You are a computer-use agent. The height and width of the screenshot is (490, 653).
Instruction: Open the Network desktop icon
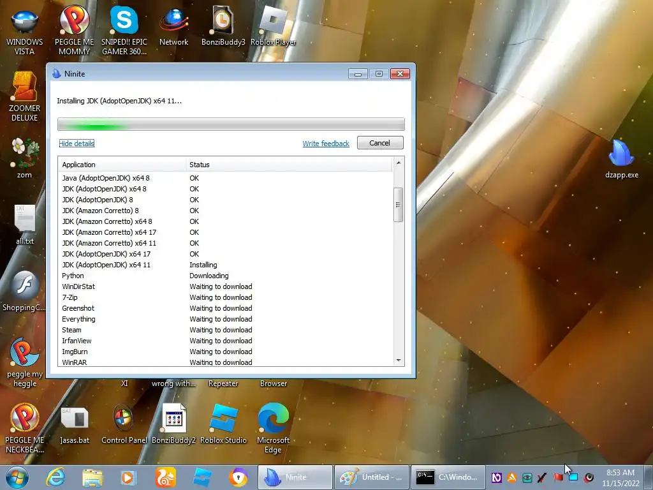[x=173, y=27]
